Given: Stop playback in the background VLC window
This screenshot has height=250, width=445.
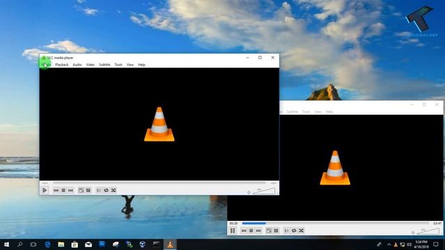Looking at the screenshot, I should (x=251, y=231).
